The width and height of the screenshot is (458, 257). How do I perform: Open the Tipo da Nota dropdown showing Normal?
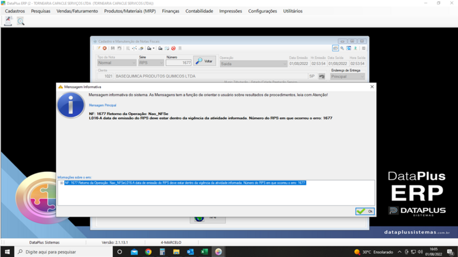(117, 63)
